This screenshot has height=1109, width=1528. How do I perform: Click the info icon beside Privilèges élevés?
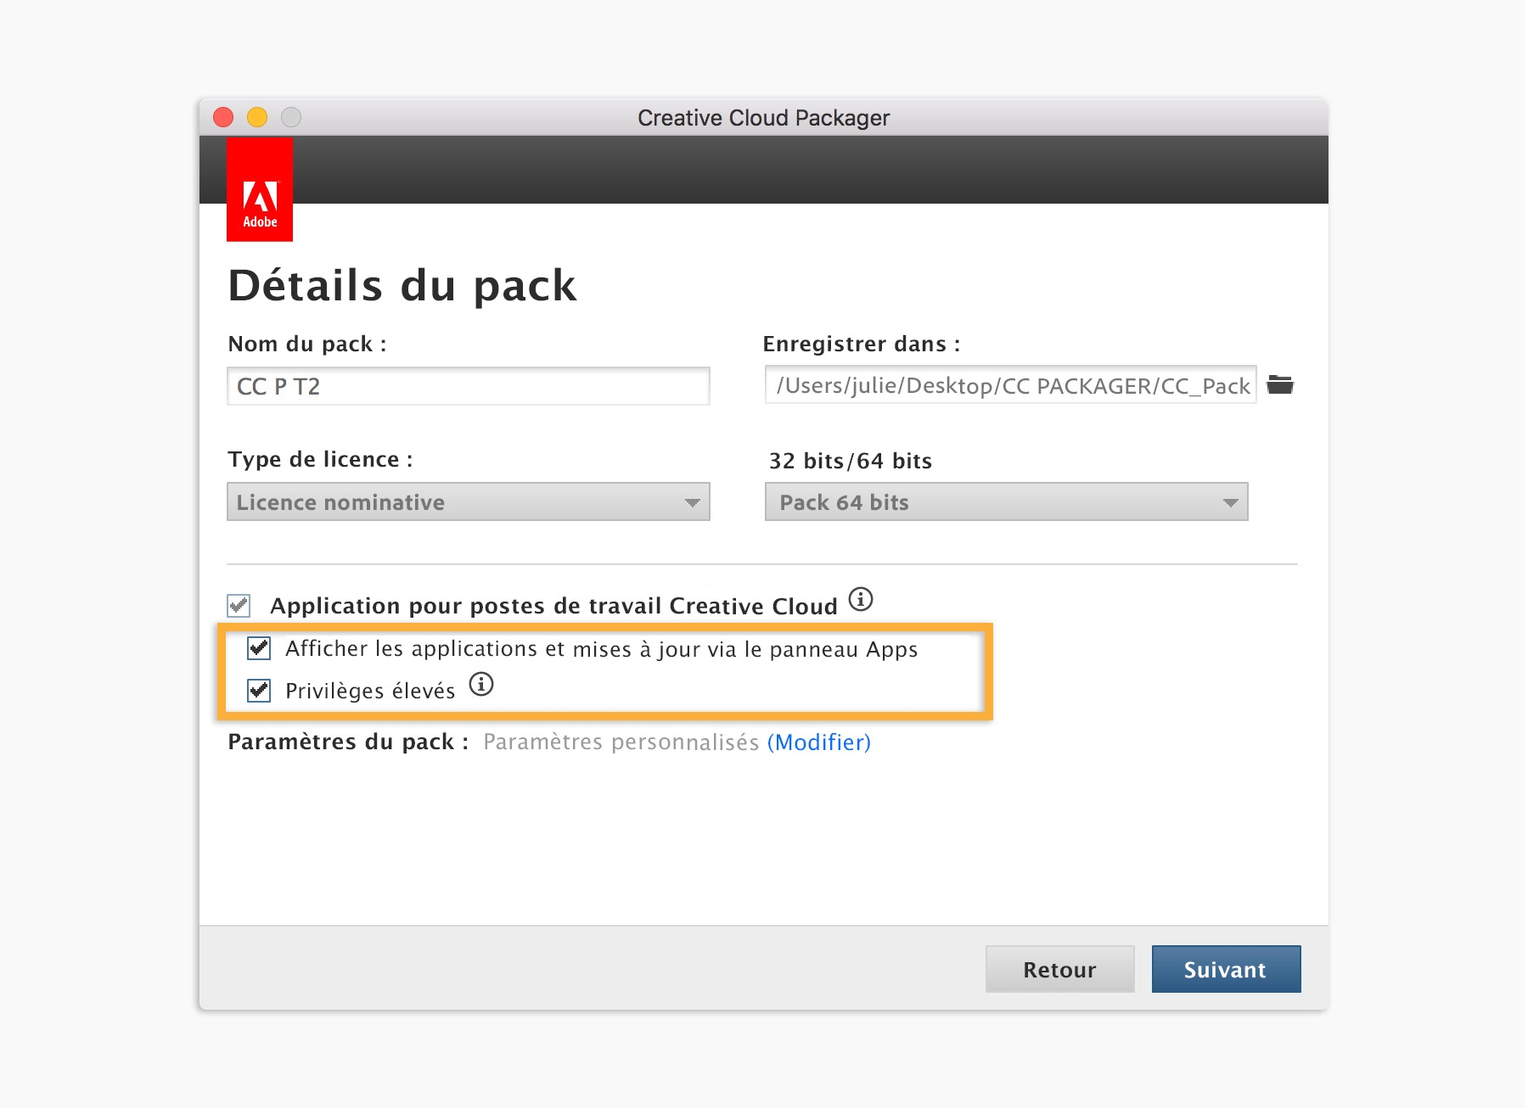point(481,685)
